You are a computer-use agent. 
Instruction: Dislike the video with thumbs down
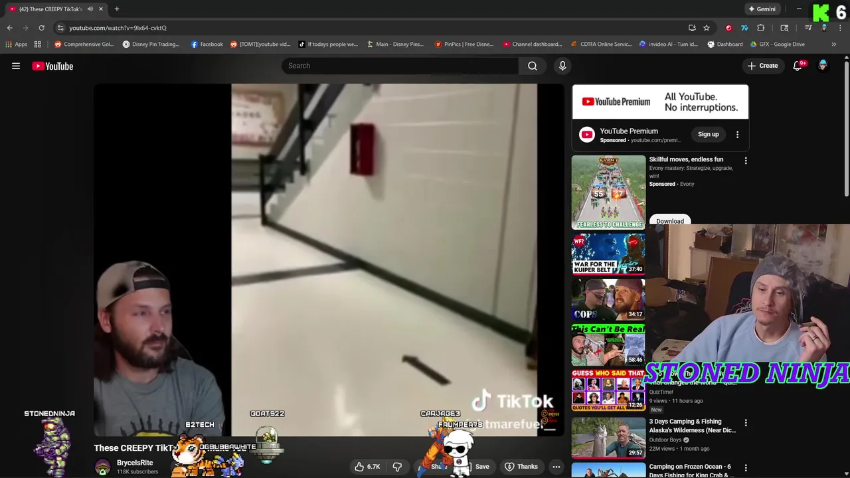(x=397, y=467)
